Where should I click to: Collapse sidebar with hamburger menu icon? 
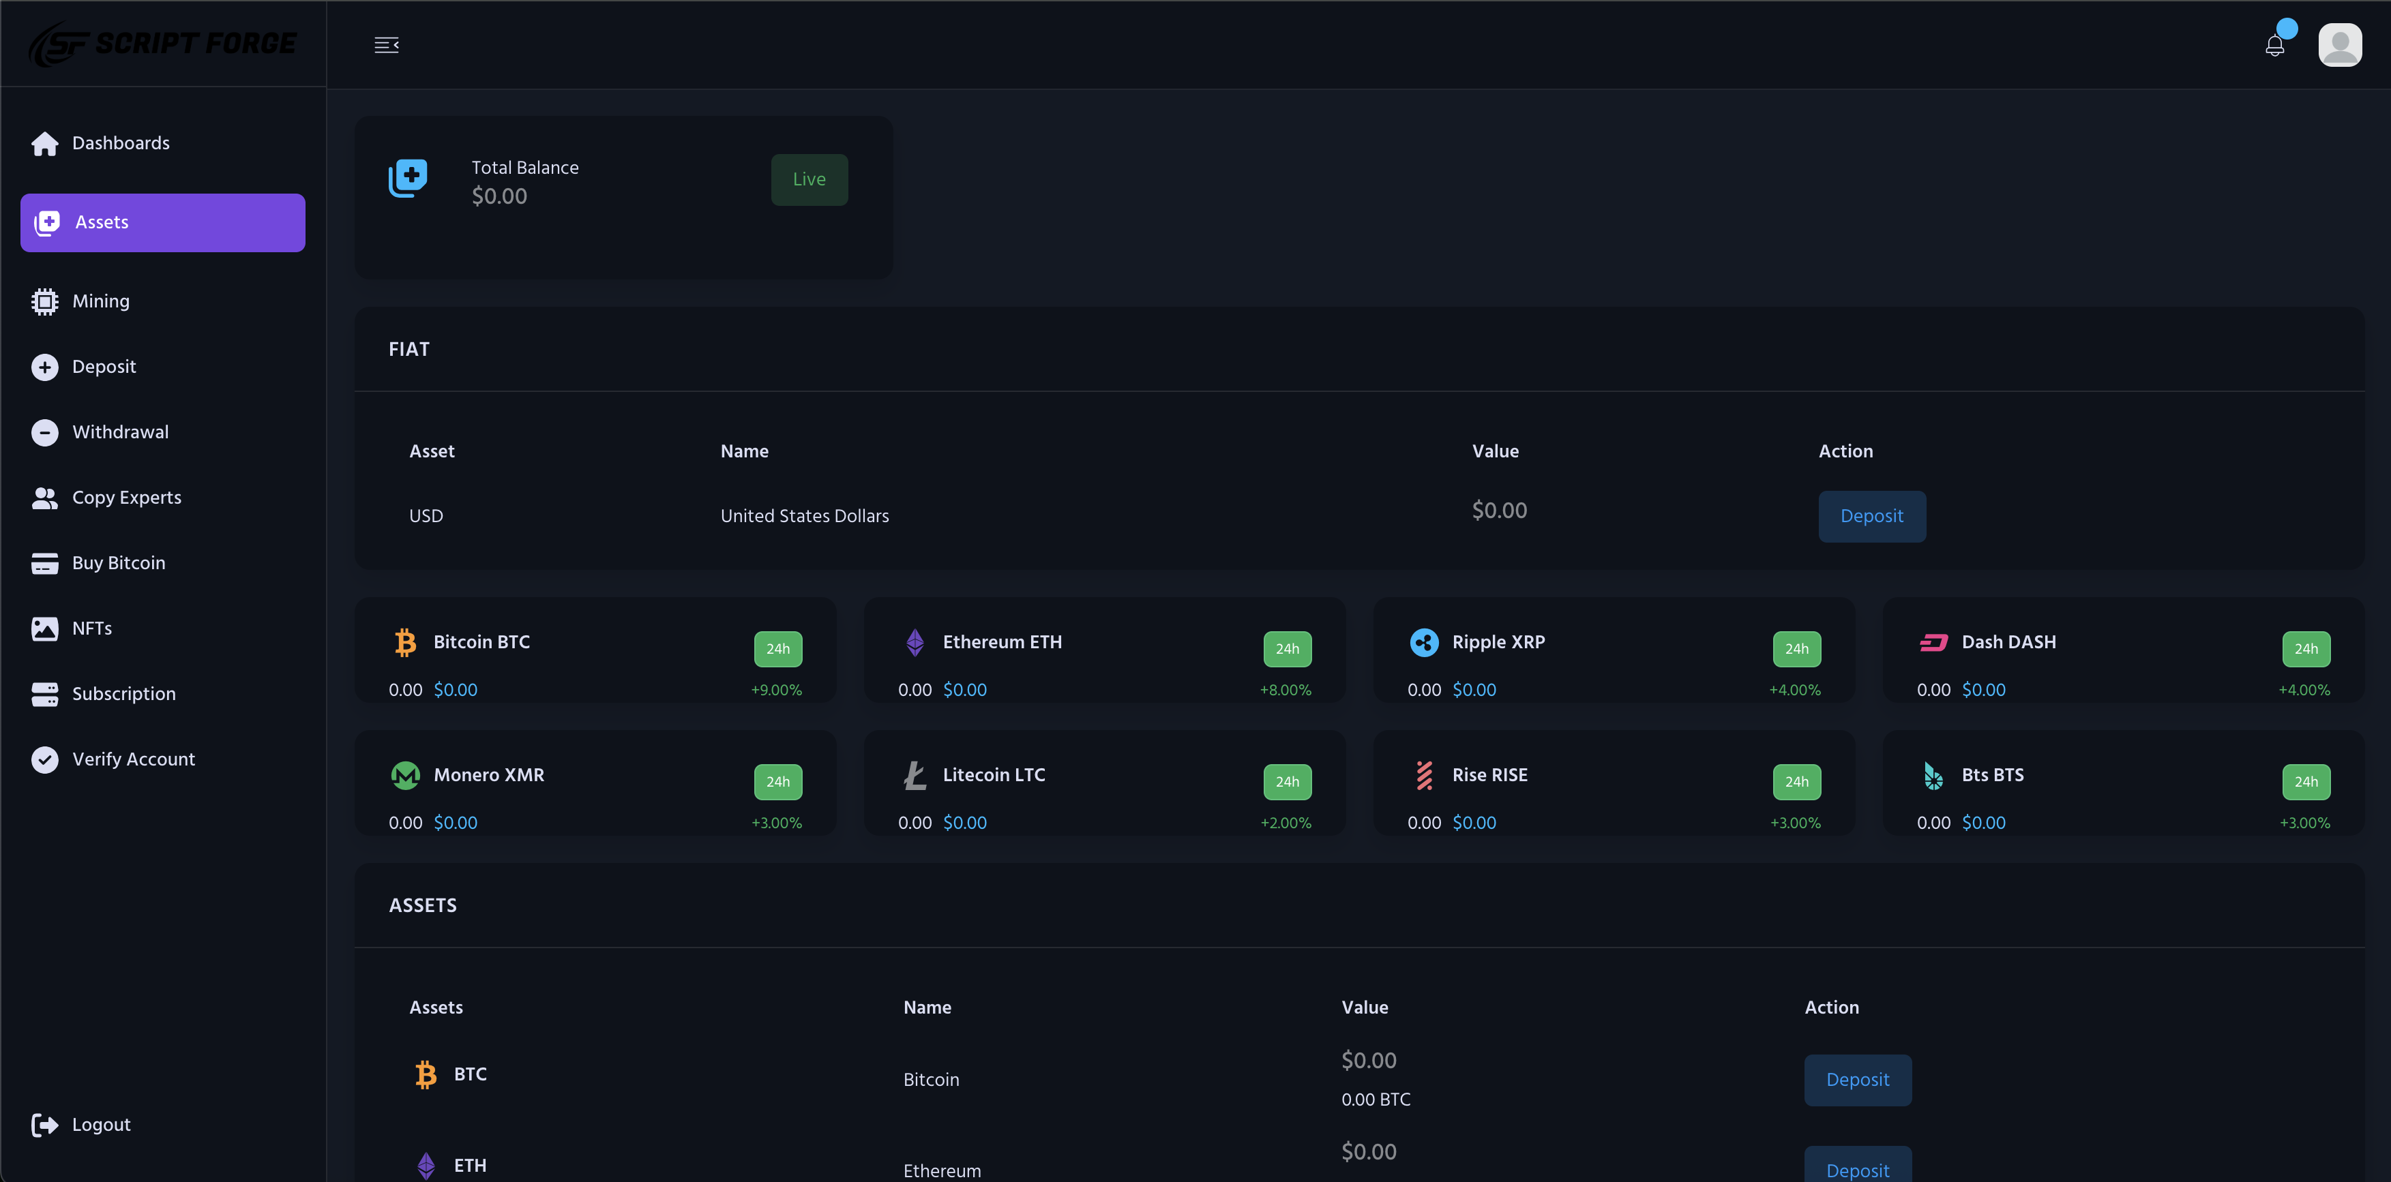click(x=386, y=46)
